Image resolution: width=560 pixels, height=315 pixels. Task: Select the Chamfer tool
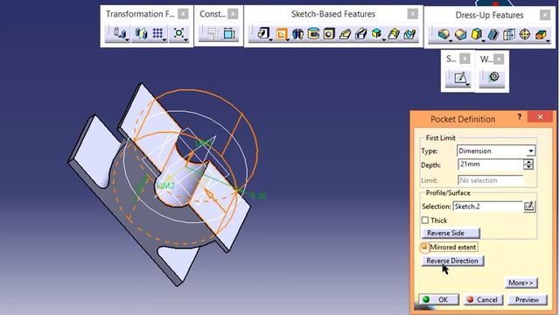point(460,35)
